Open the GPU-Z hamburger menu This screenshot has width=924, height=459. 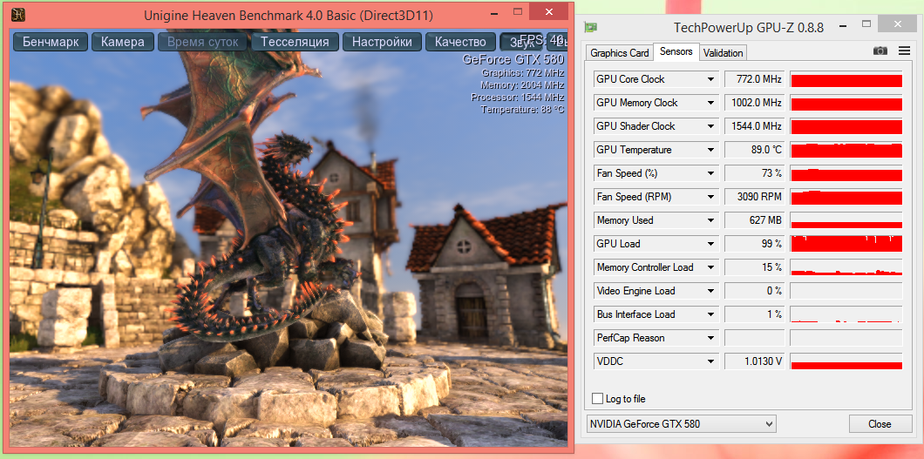coord(904,51)
